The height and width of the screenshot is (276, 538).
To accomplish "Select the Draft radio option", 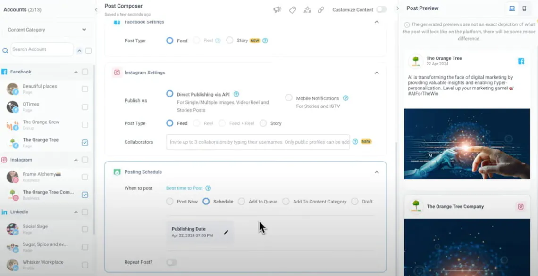I will (355, 202).
